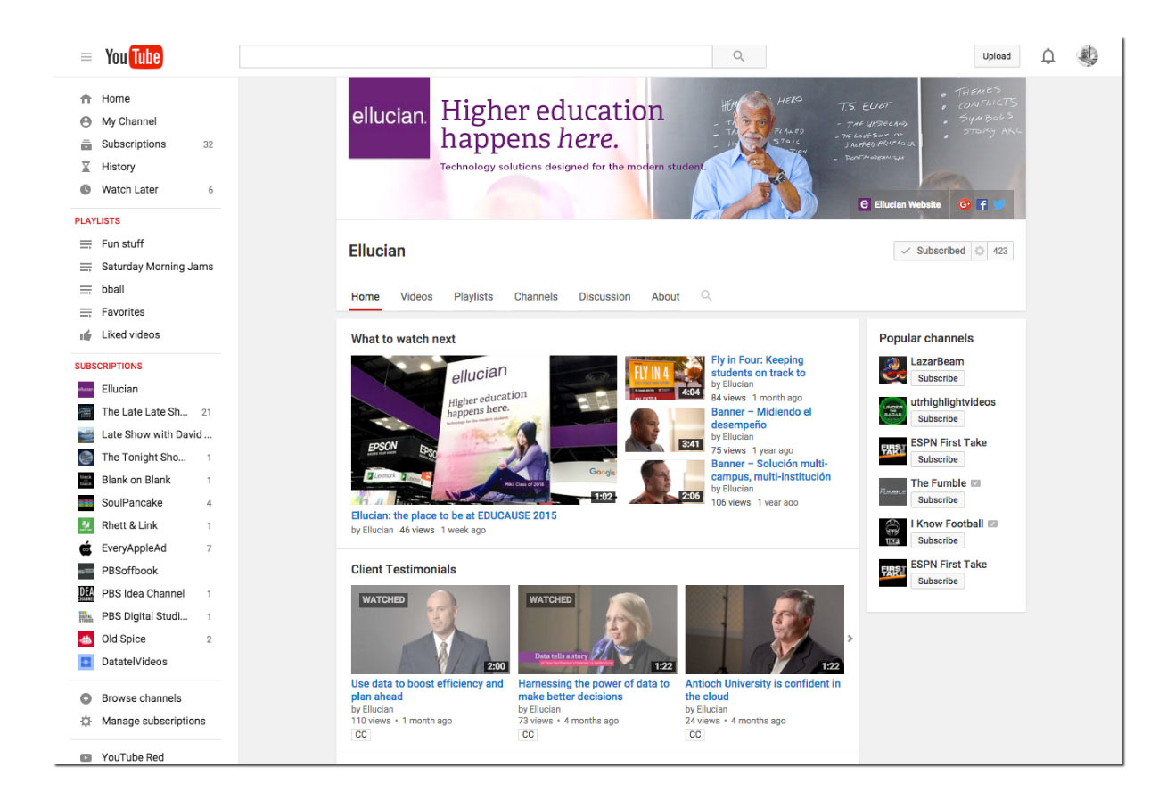Open the Fun stuff playlist
Screen dimensions: 1175x800
point(122,243)
